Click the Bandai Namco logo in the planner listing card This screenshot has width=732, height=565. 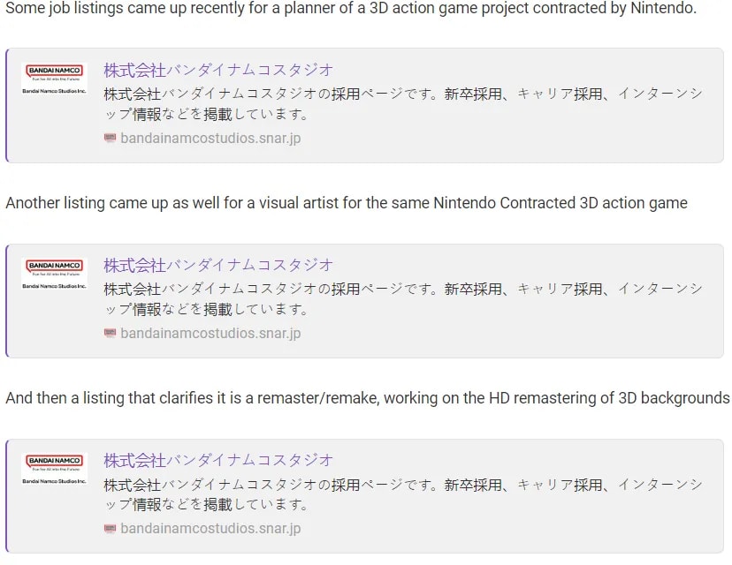[54, 72]
